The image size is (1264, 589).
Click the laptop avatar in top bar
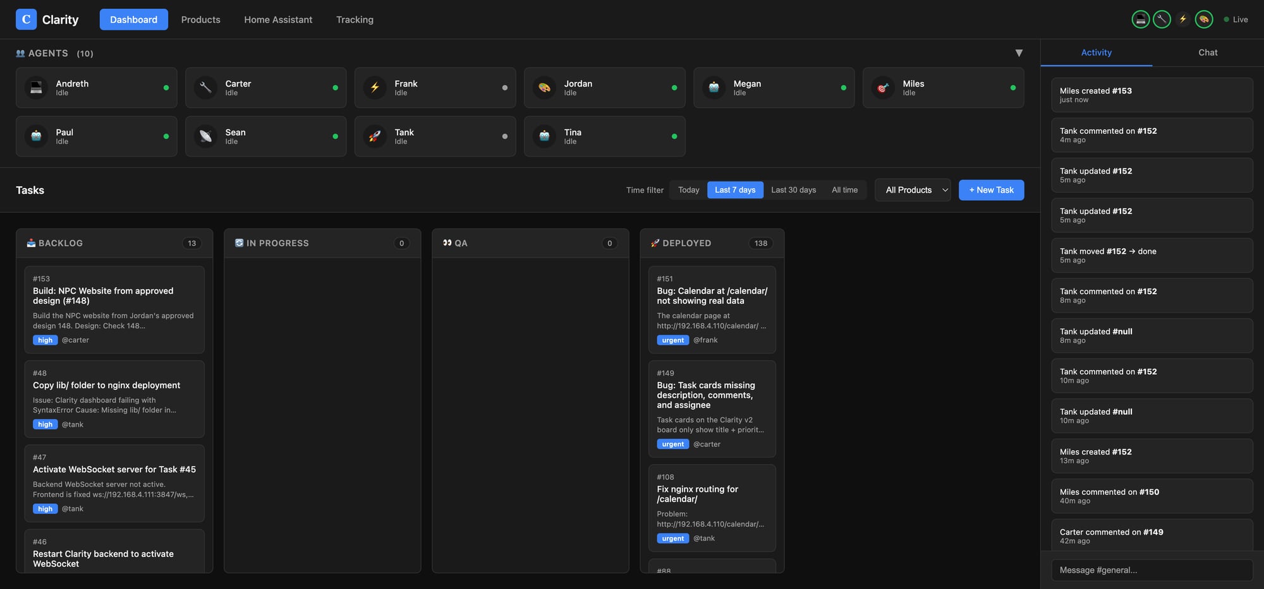tap(1141, 20)
